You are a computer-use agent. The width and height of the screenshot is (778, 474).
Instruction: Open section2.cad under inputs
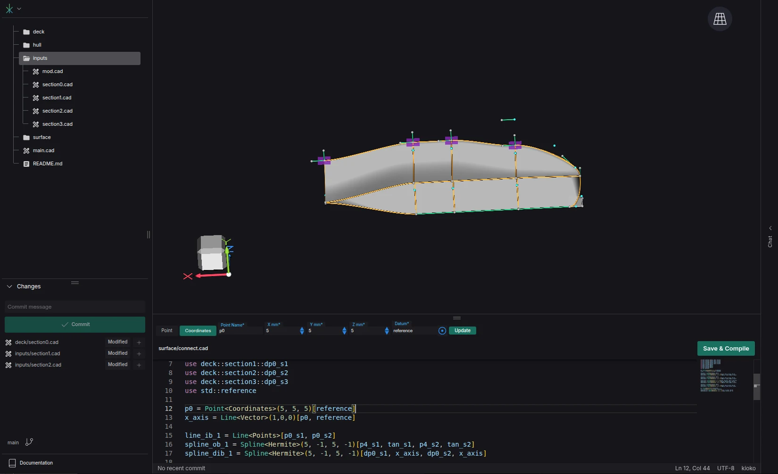click(x=57, y=111)
